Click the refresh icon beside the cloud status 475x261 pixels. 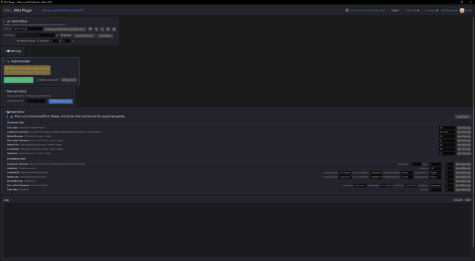click(347, 10)
